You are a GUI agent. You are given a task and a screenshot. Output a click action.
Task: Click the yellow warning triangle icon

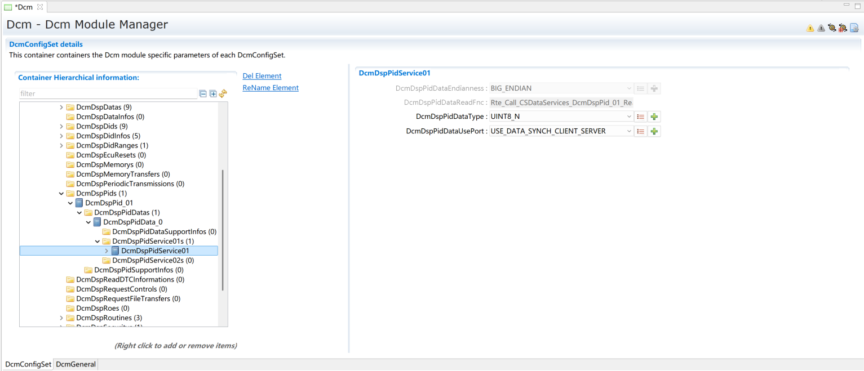tap(810, 28)
